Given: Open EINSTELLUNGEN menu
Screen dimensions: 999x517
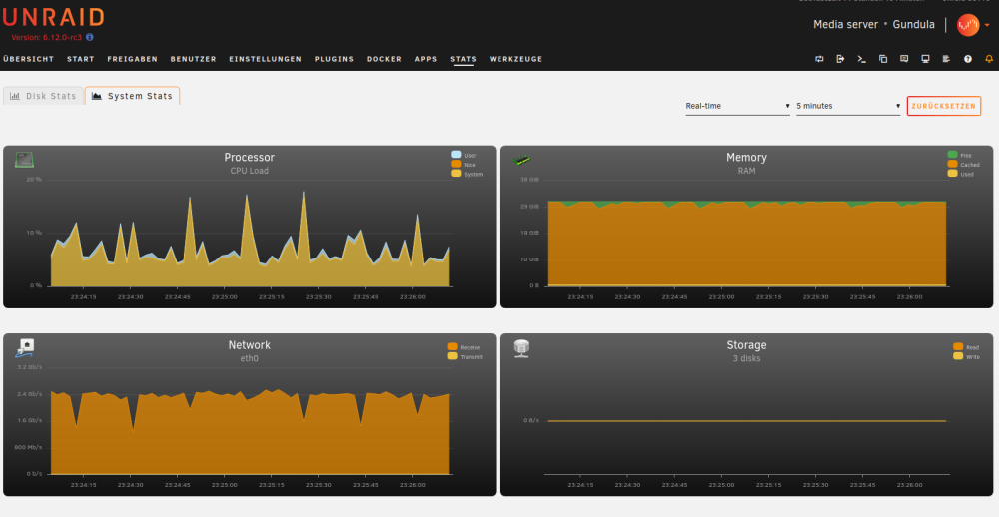Looking at the screenshot, I should pos(266,59).
